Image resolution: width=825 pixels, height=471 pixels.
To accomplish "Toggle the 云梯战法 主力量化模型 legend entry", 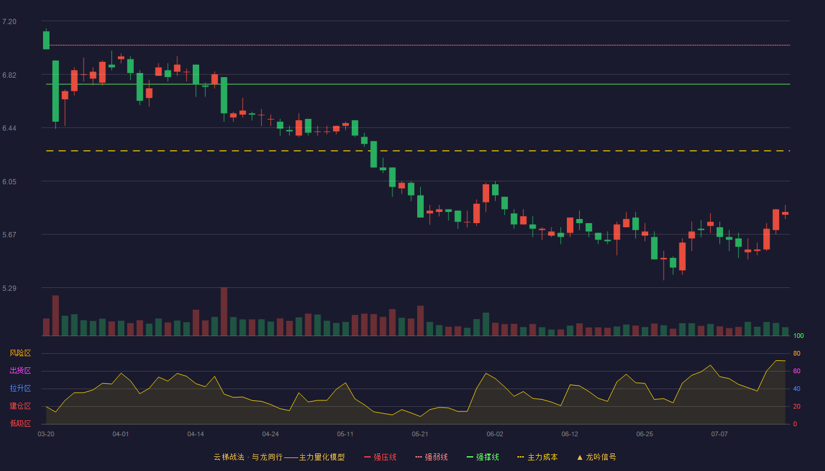I will point(279,457).
